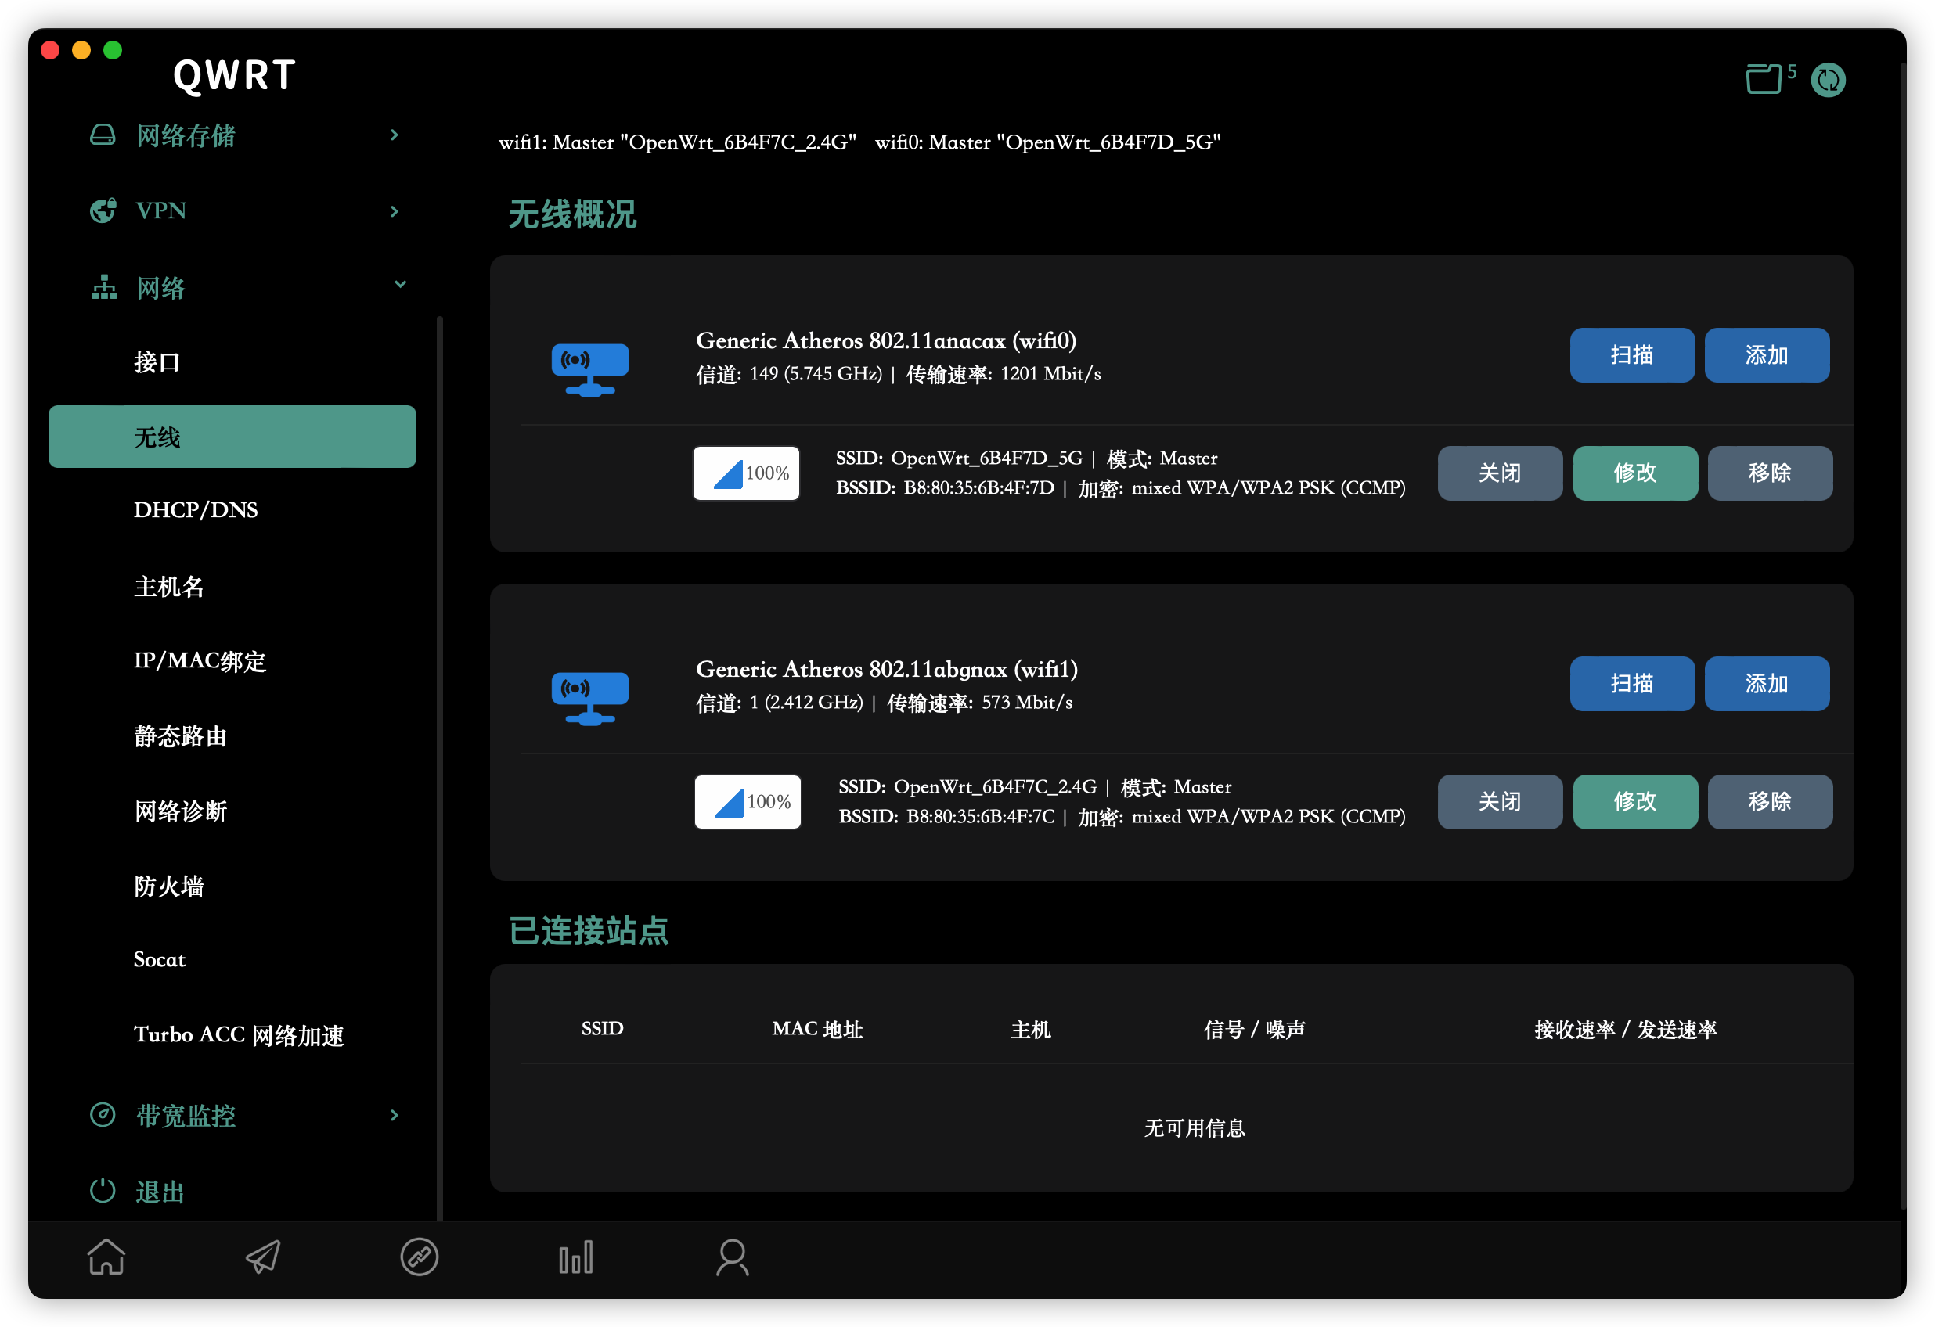Image resolution: width=1935 pixels, height=1327 pixels.
Task: Open the 防火墙 menu item
Action: click(169, 886)
